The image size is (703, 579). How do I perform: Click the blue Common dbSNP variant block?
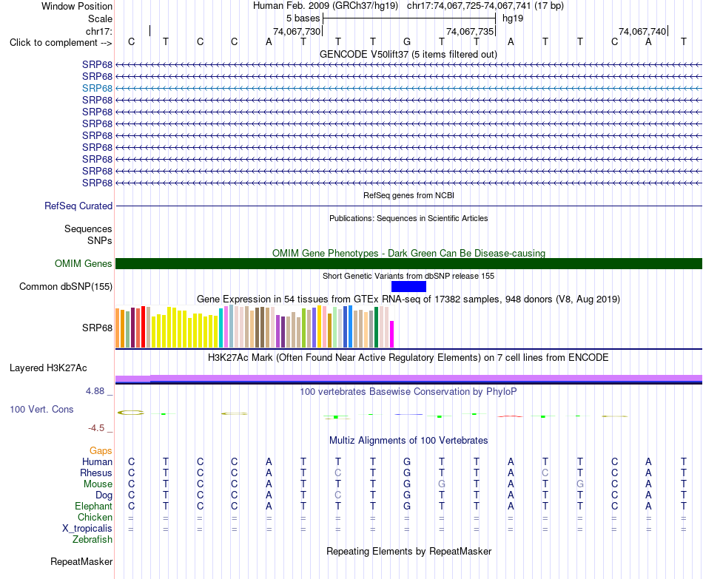click(408, 286)
